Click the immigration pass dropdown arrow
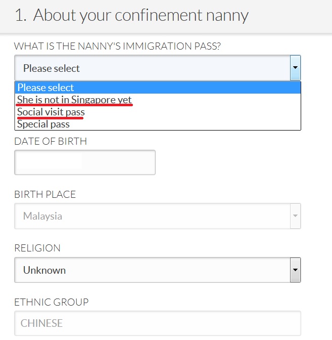332x340 pixels. 296,68
